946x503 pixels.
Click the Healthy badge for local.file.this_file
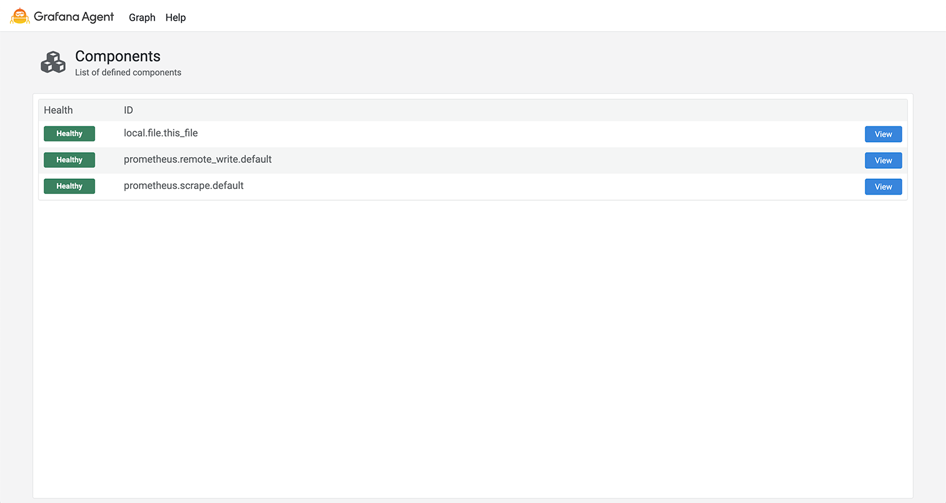point(69,133)
